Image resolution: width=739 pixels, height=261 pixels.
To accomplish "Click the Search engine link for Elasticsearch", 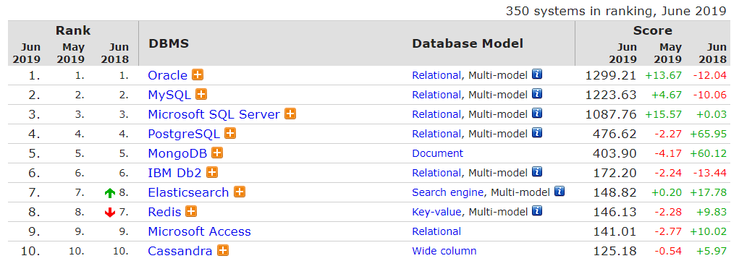I will [448, 192].
